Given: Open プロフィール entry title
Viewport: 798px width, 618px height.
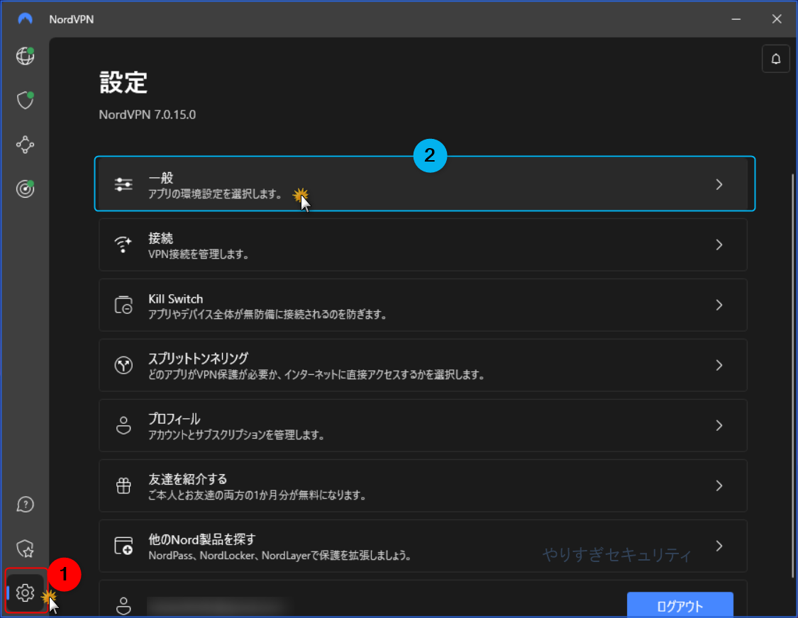Looking at the screenshot, I should [174, 419].
